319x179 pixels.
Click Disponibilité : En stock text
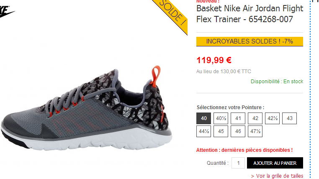pyautogui.click(x=277, y=82)
